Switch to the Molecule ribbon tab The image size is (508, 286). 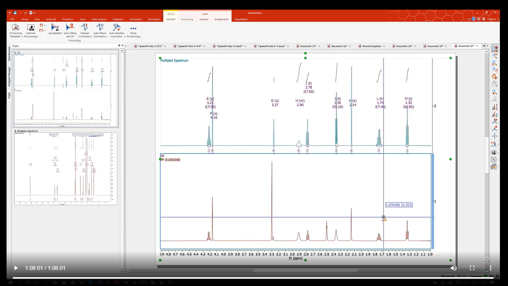point(51,19)
